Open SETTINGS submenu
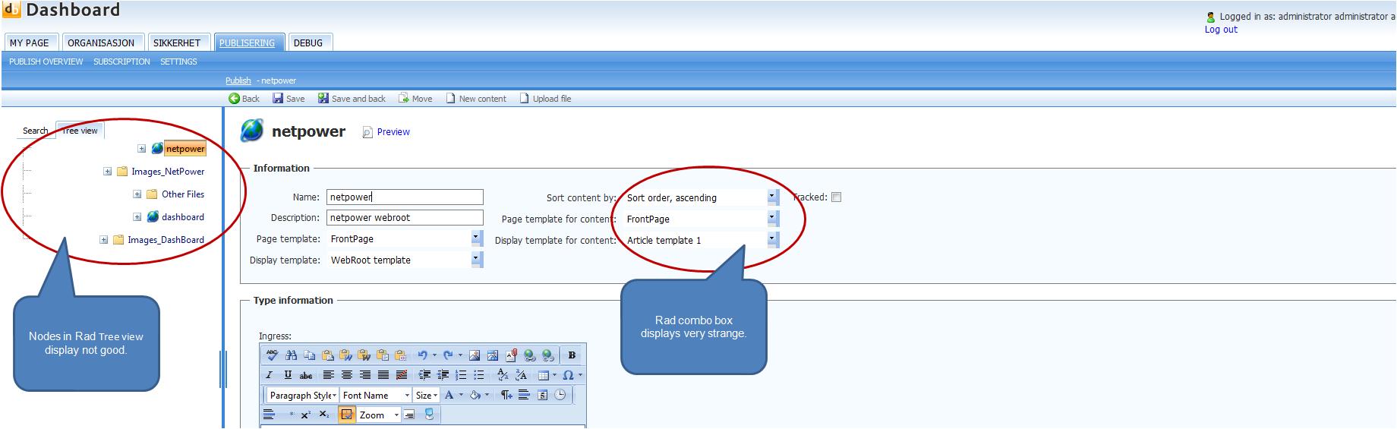Viewport: 1397px width, 429px height. pos(178,62)
